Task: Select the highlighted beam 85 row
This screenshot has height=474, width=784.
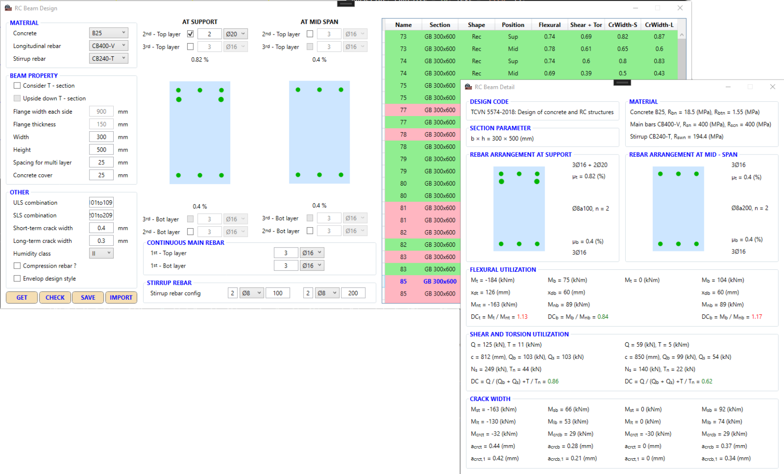Action: (x=423, y=281)
